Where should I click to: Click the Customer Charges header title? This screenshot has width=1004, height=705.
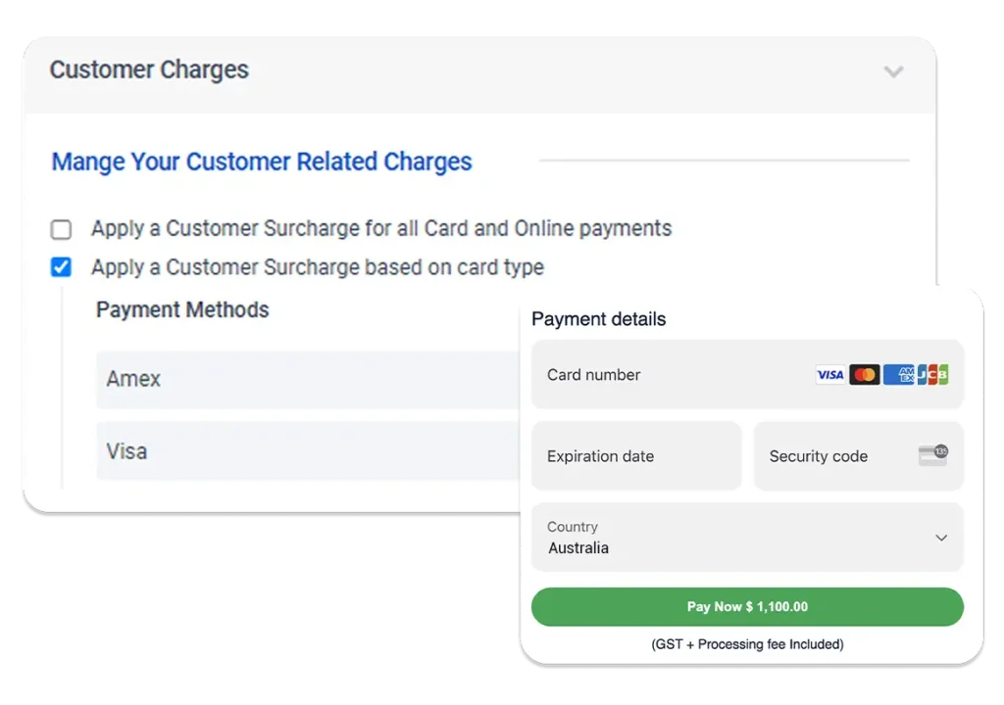point(149,70)
